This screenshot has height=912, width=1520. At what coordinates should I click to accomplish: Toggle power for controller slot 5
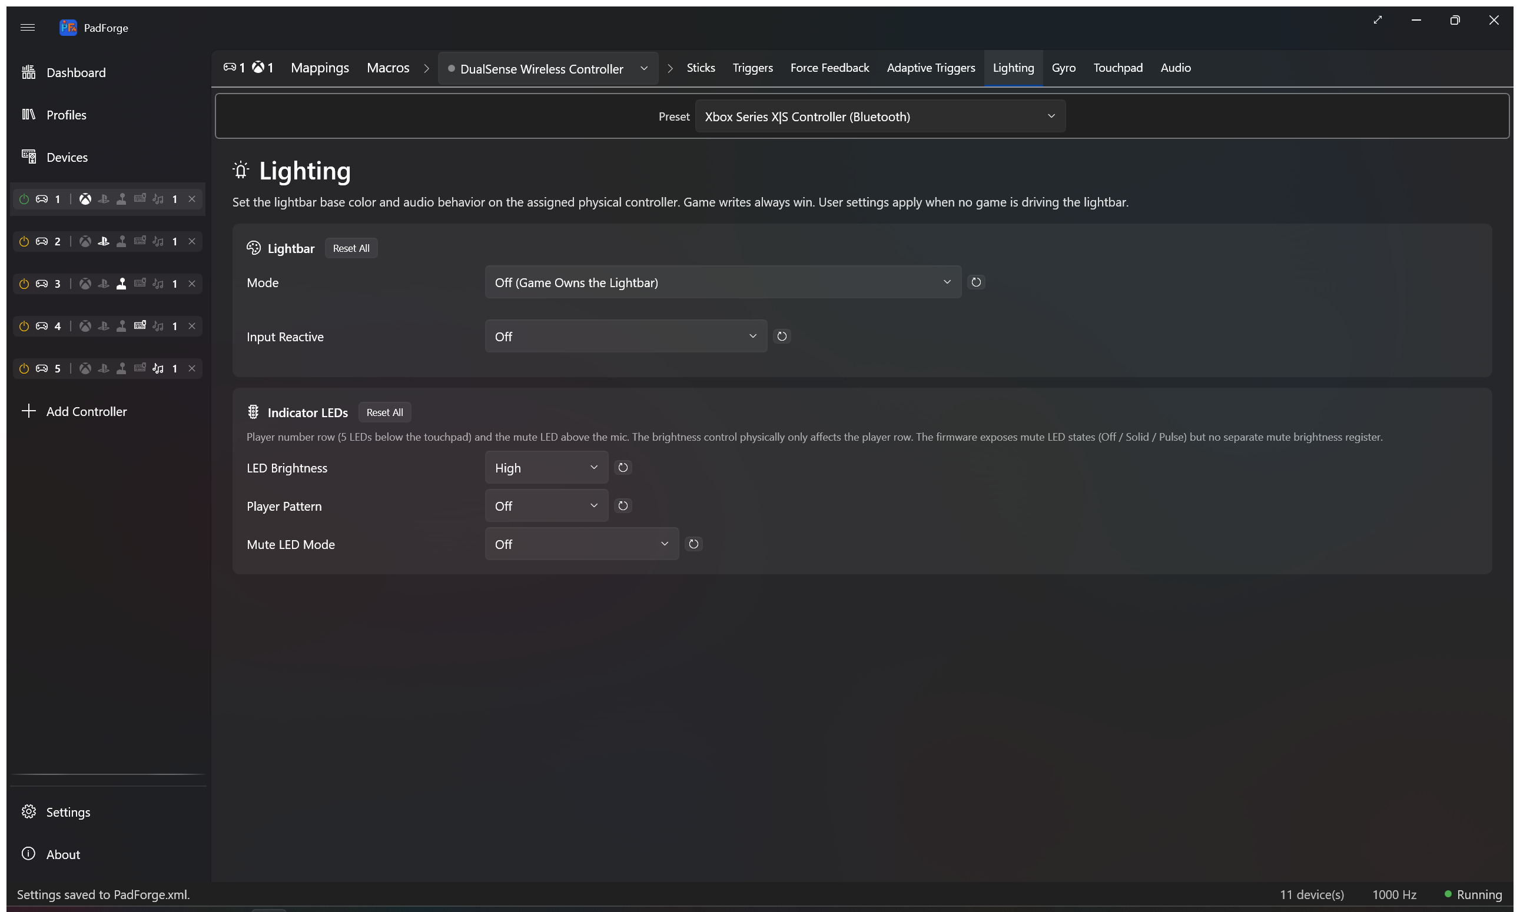pyautogui.click(x=24, y=369)
